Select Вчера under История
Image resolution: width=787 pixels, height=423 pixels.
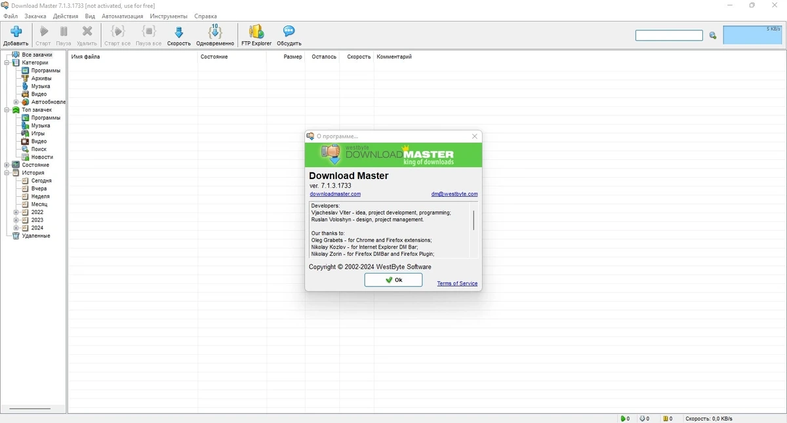click(x=39, y=189)
